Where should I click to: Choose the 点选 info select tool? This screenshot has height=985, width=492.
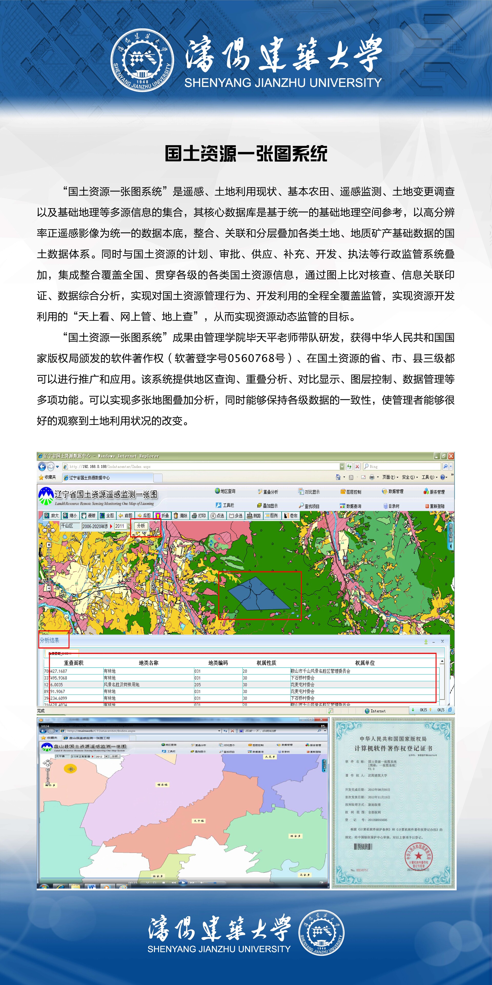click(217, 515)
